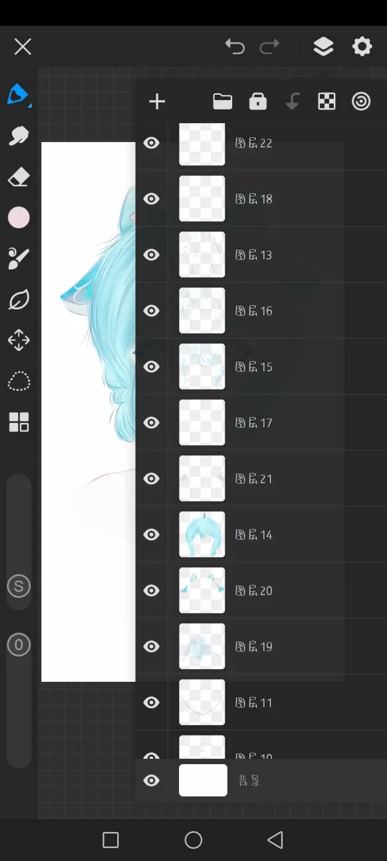Screen dimensions: 387x861
Task: Hide layer 图层 22
Action: (152, 143)
